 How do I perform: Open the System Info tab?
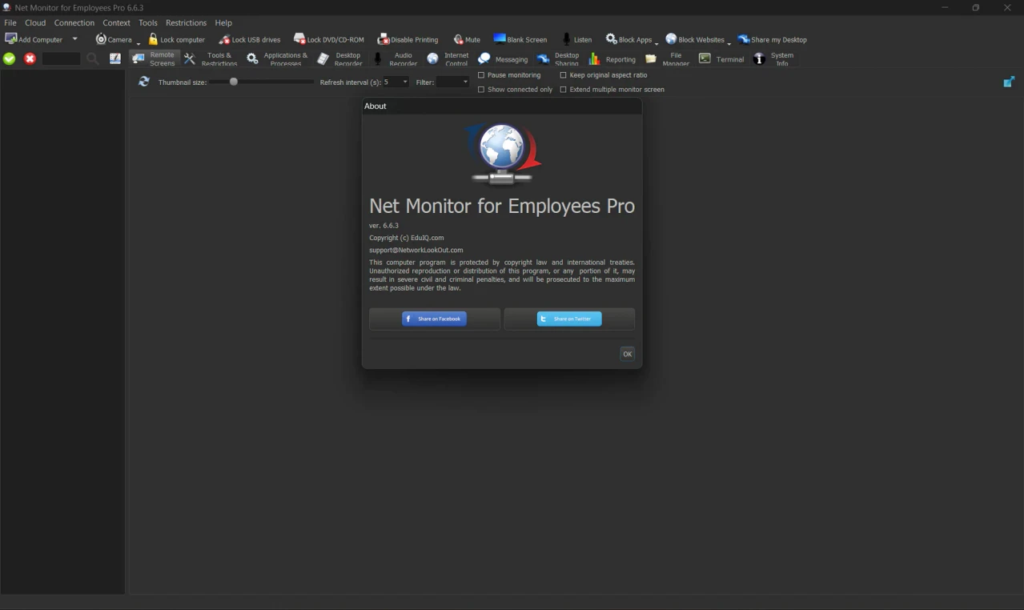coord(773,58)
